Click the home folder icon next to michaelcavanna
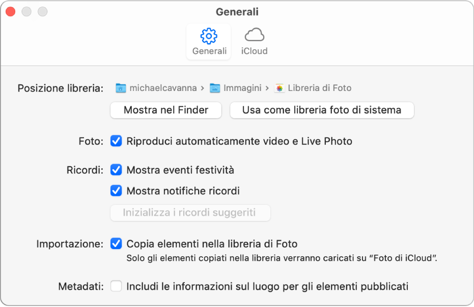The height and width of the screenshot is (307, 474). tap(121, 88)
